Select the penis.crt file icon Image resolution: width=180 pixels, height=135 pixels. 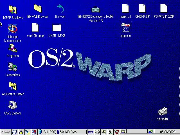(125, 8)
